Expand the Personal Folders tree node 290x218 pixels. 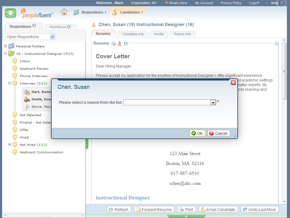[5, 46]
